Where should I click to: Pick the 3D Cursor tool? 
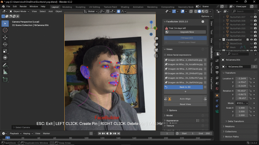5,30
